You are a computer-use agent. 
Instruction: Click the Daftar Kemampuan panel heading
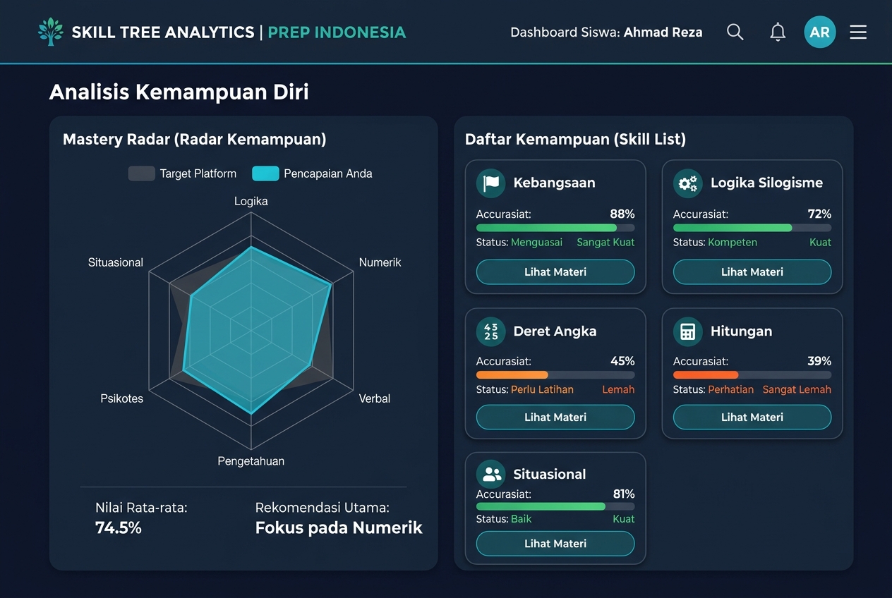[x=575, y=140]
